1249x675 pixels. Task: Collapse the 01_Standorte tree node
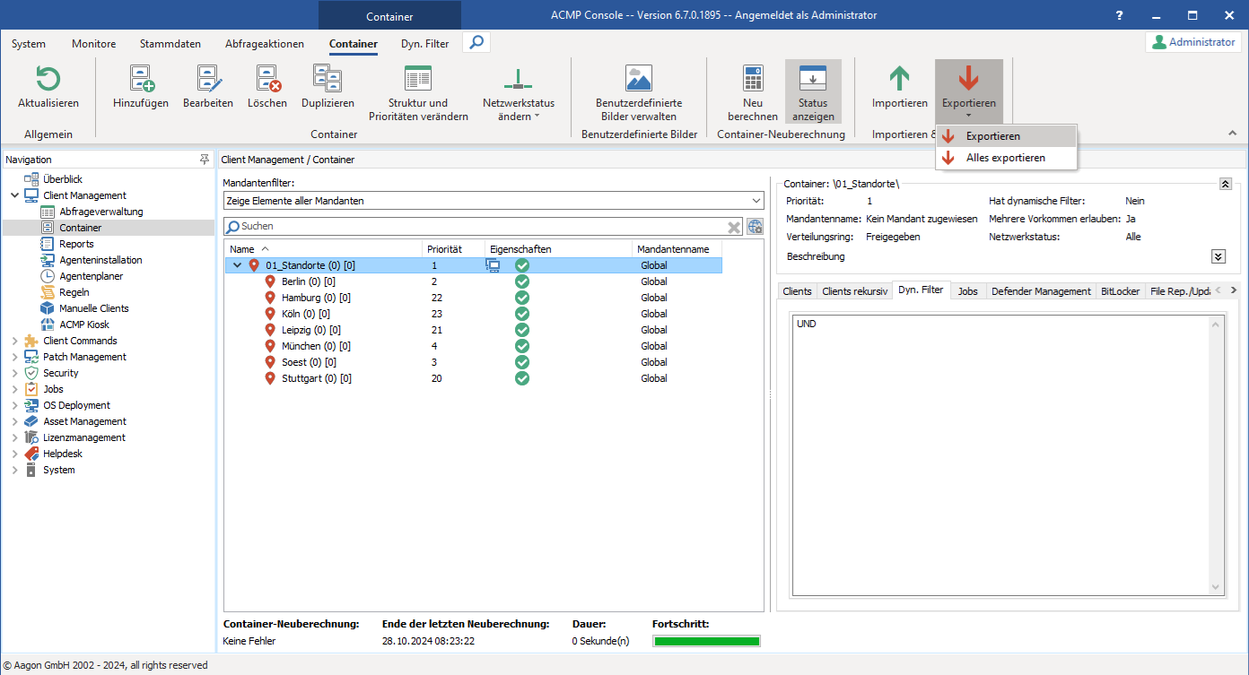coord(237,265)
